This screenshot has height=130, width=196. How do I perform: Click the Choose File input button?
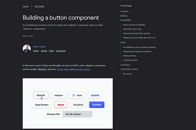pyautogui.click(x=53, y=114)
